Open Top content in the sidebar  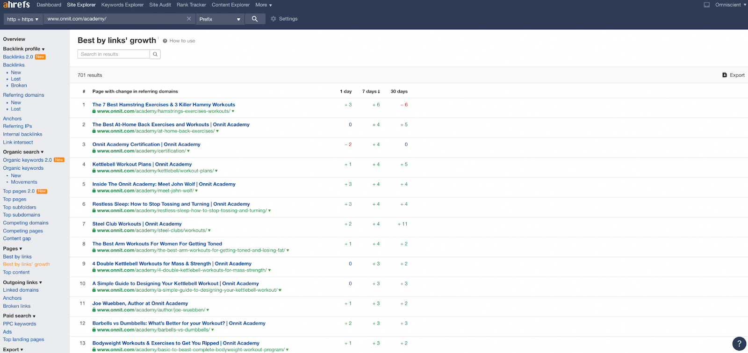point(16,272)
